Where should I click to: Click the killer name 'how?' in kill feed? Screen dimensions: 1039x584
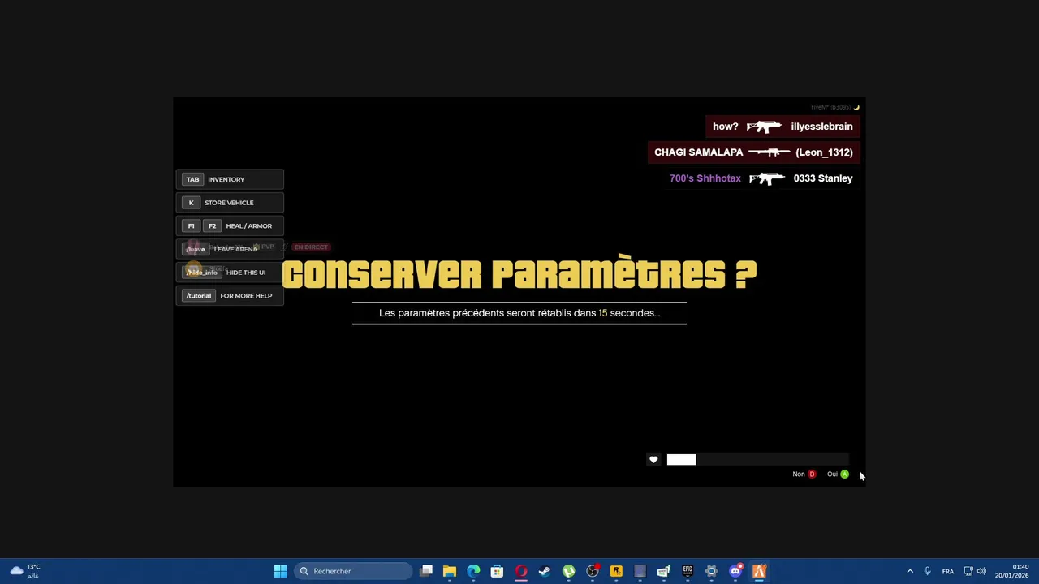point(726,127)
